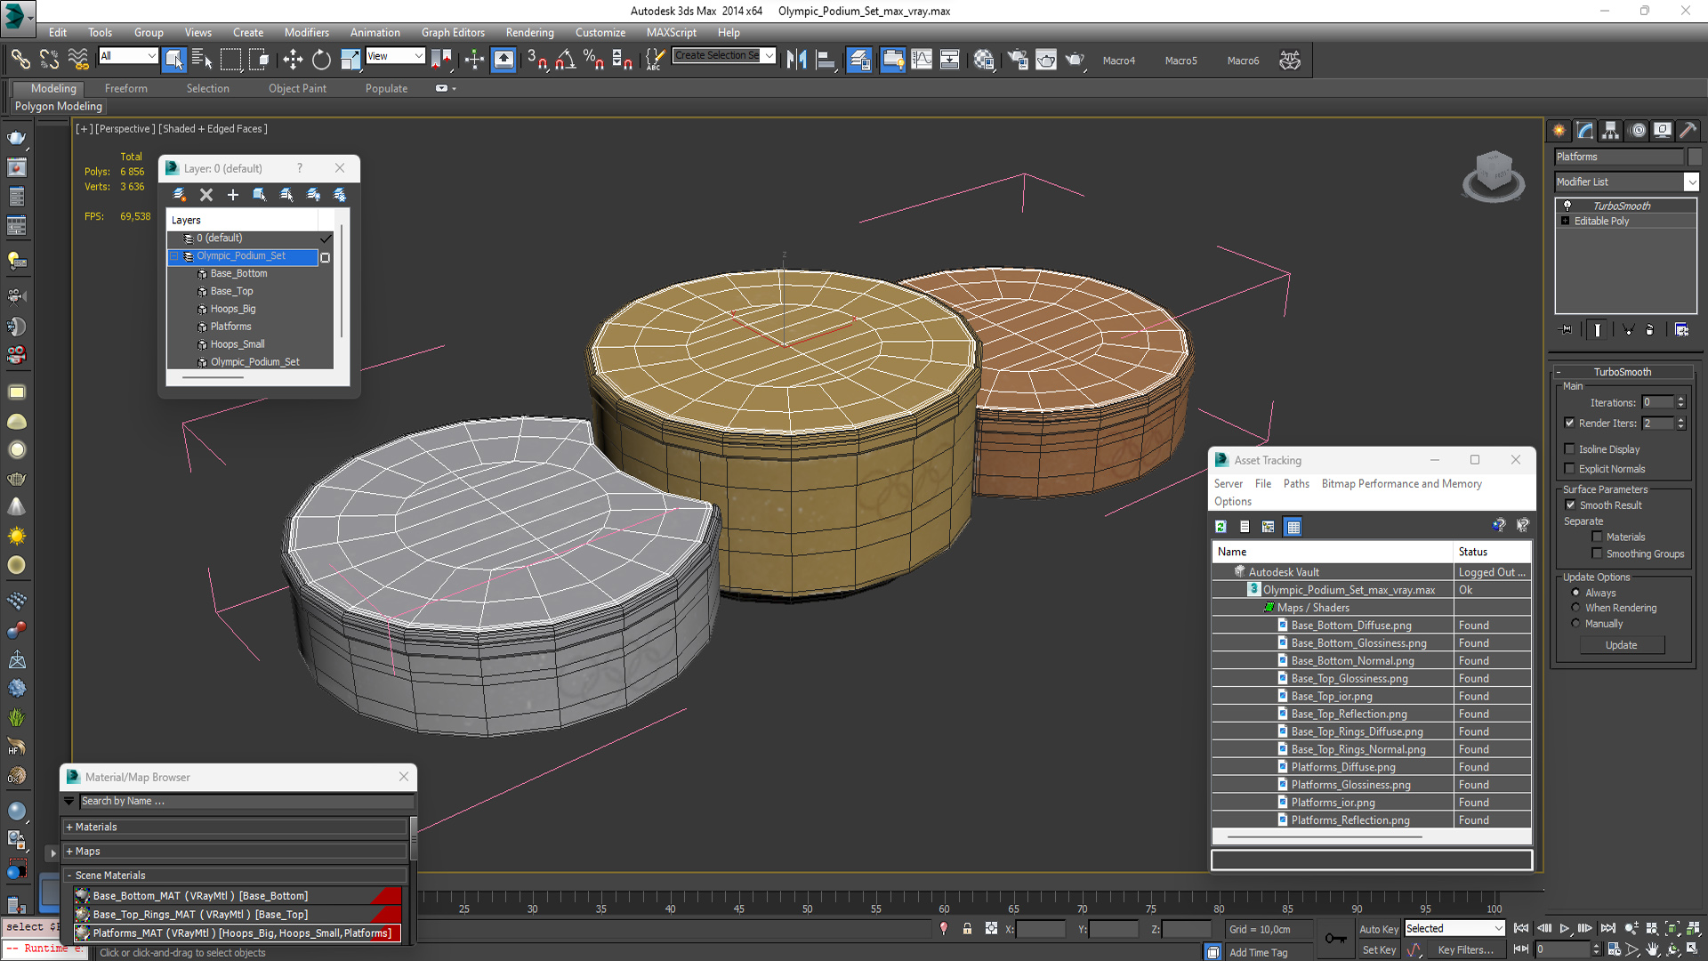
Task: Open the Hierarchy command panel tab
Action: (1611, 131)
